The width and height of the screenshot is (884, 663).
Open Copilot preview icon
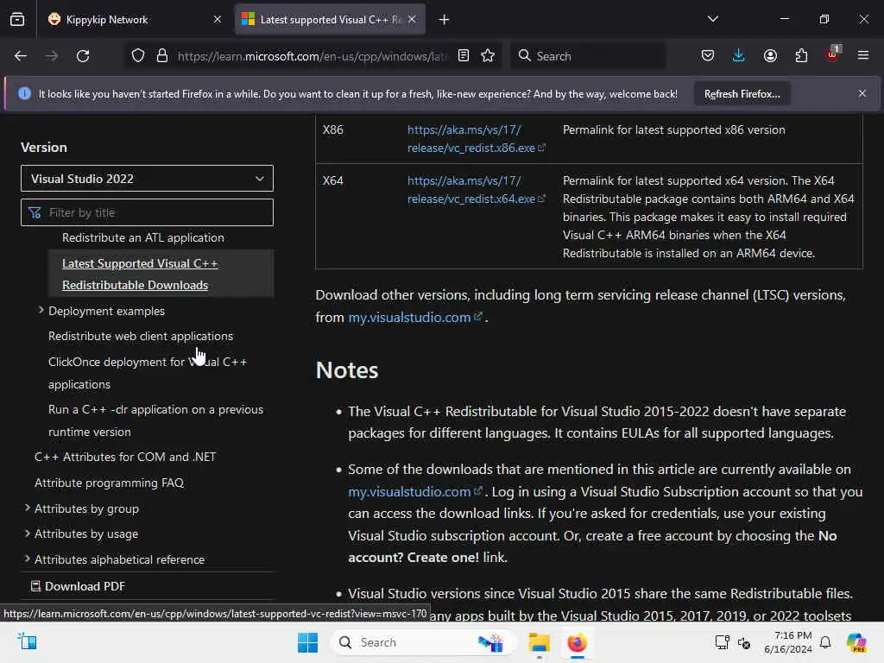(856, 642)
